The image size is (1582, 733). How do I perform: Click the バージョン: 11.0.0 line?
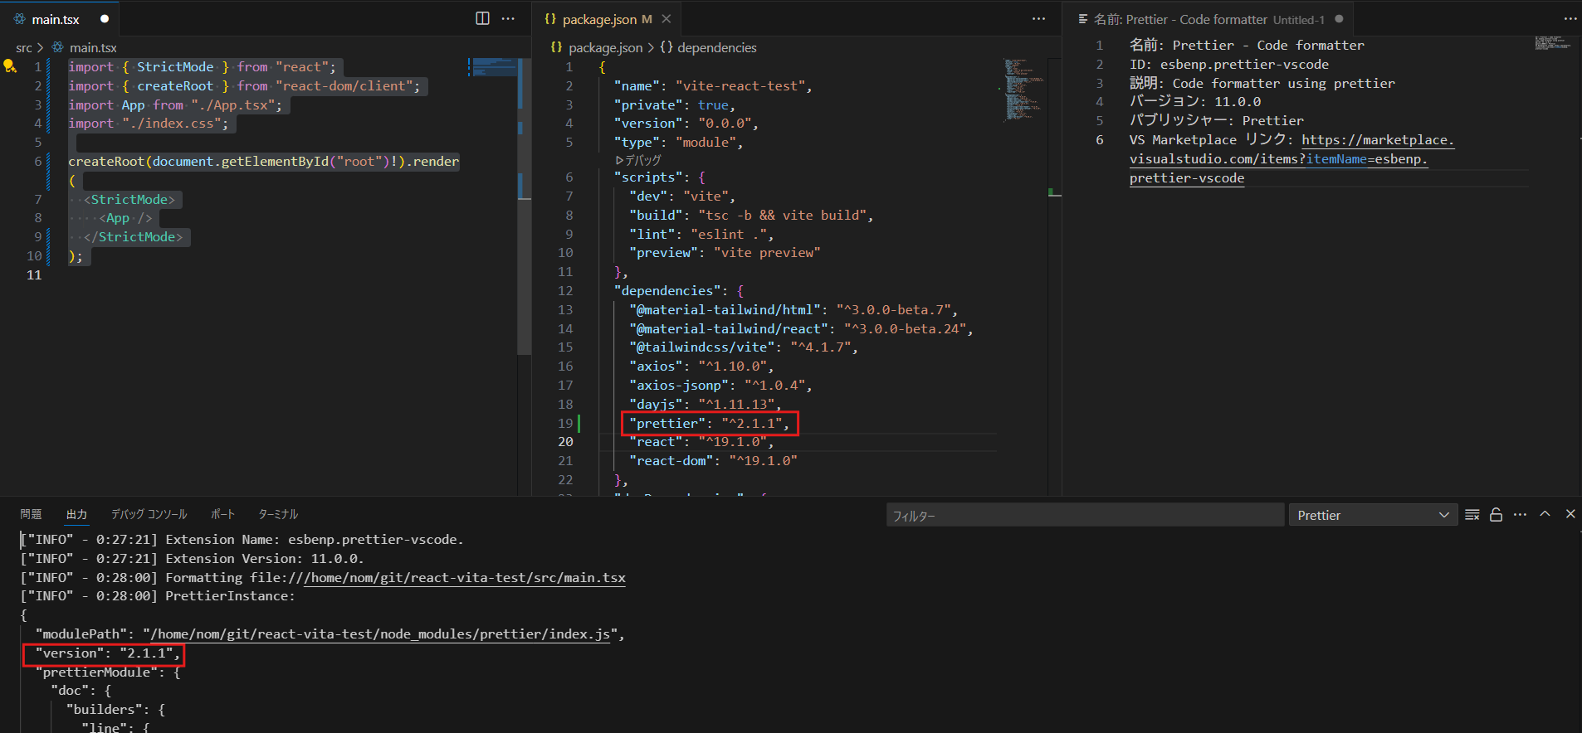pyautogui.click(x=1195, y=101)
